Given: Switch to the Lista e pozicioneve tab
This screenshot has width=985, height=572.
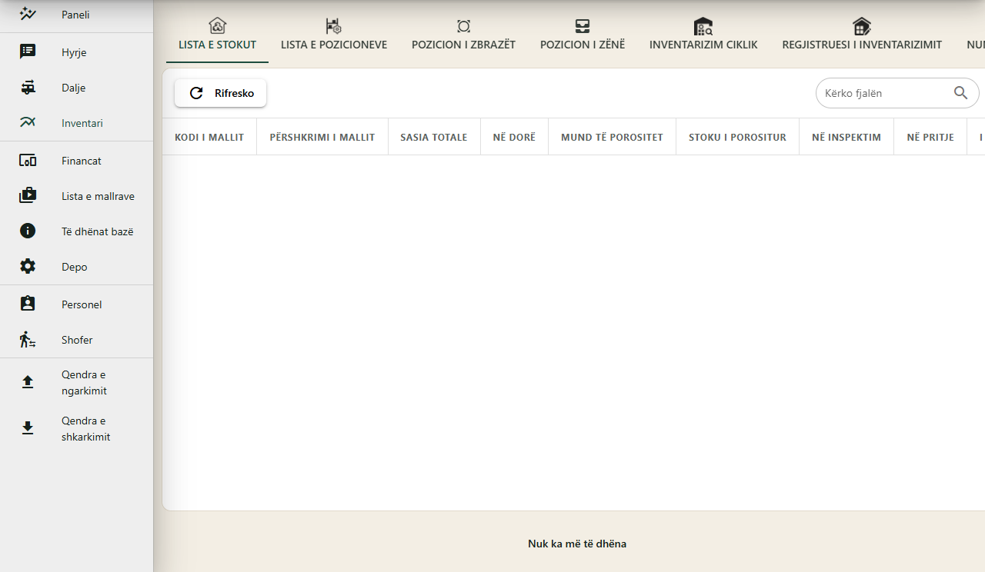Looking at the screenshot, I should pos(334,35).
